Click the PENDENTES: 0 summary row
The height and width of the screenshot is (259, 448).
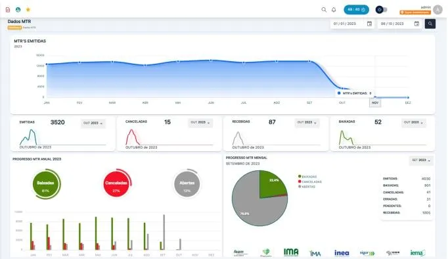[407, 206]
